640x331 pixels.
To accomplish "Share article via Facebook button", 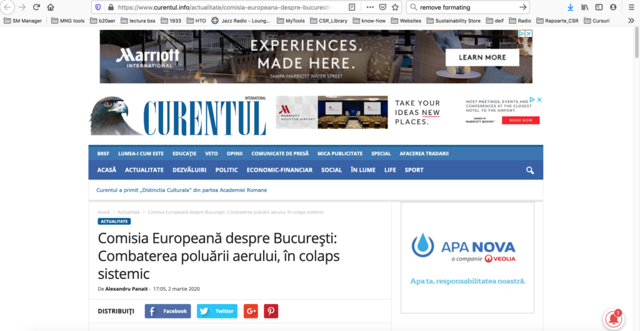I will tap(167, 311).
